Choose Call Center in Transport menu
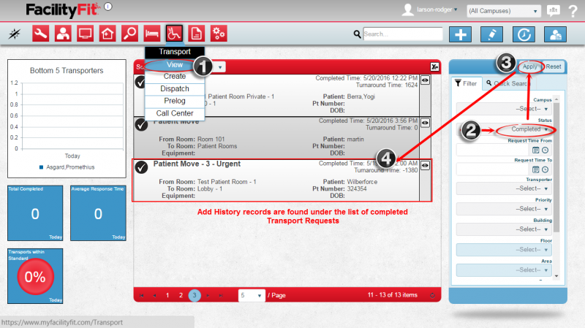 [174, 113]
